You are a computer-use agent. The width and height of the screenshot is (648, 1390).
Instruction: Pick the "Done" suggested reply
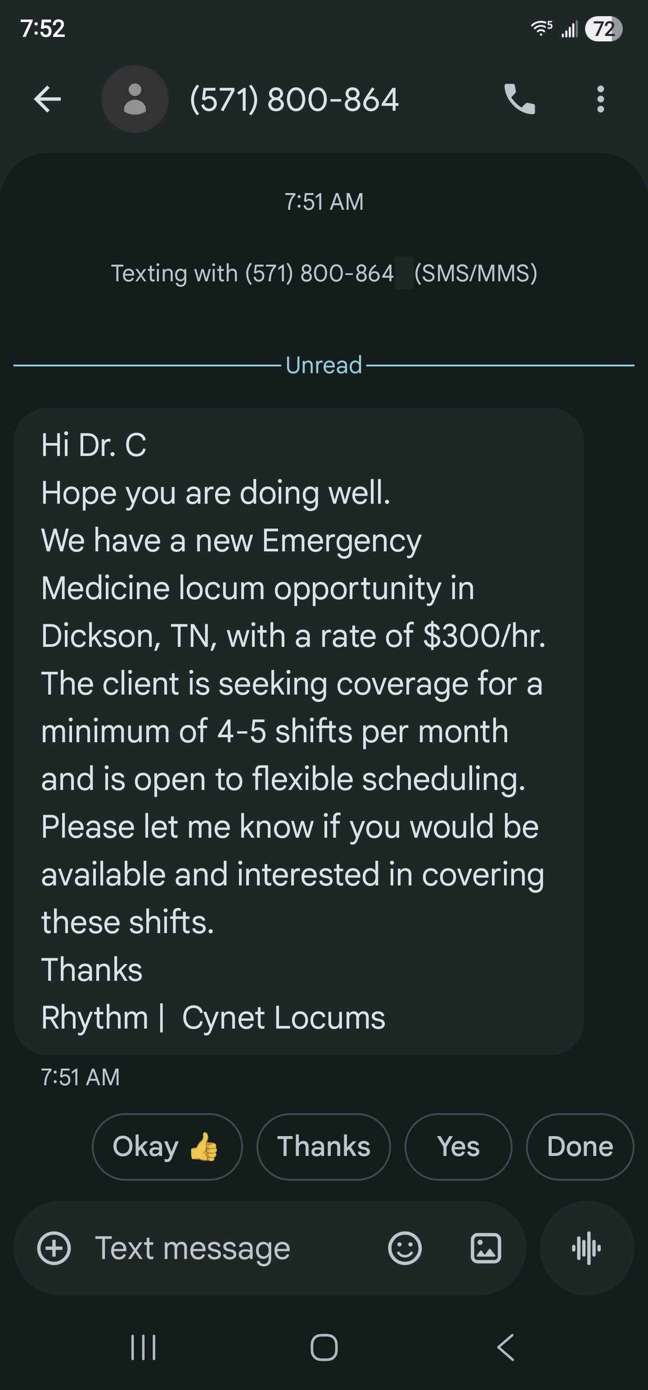pos(580,1146)
